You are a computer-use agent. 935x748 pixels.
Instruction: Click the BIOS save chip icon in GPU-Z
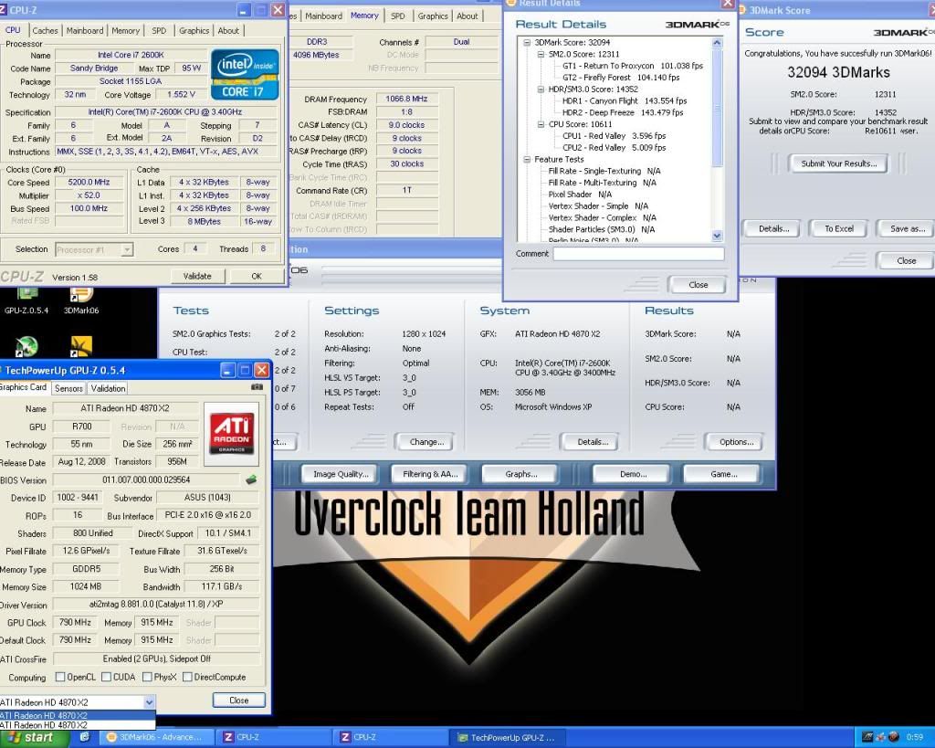point(251,479)
